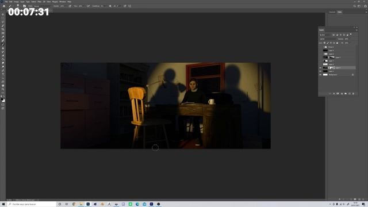Click the Windows taskbar search box
Viewport: 368px width, 207px height.
coord(32,204)
